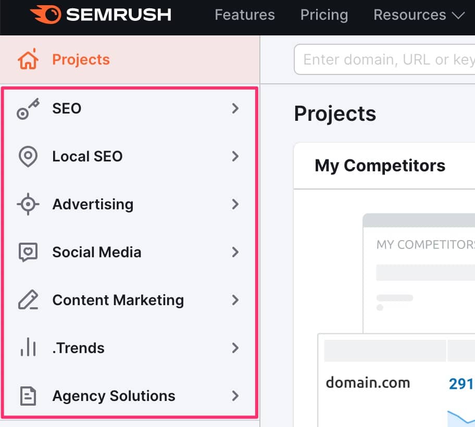Click the document icon beside Agency Solutions
The width and height of the screenshot is (475, 427).
(28, 396)
